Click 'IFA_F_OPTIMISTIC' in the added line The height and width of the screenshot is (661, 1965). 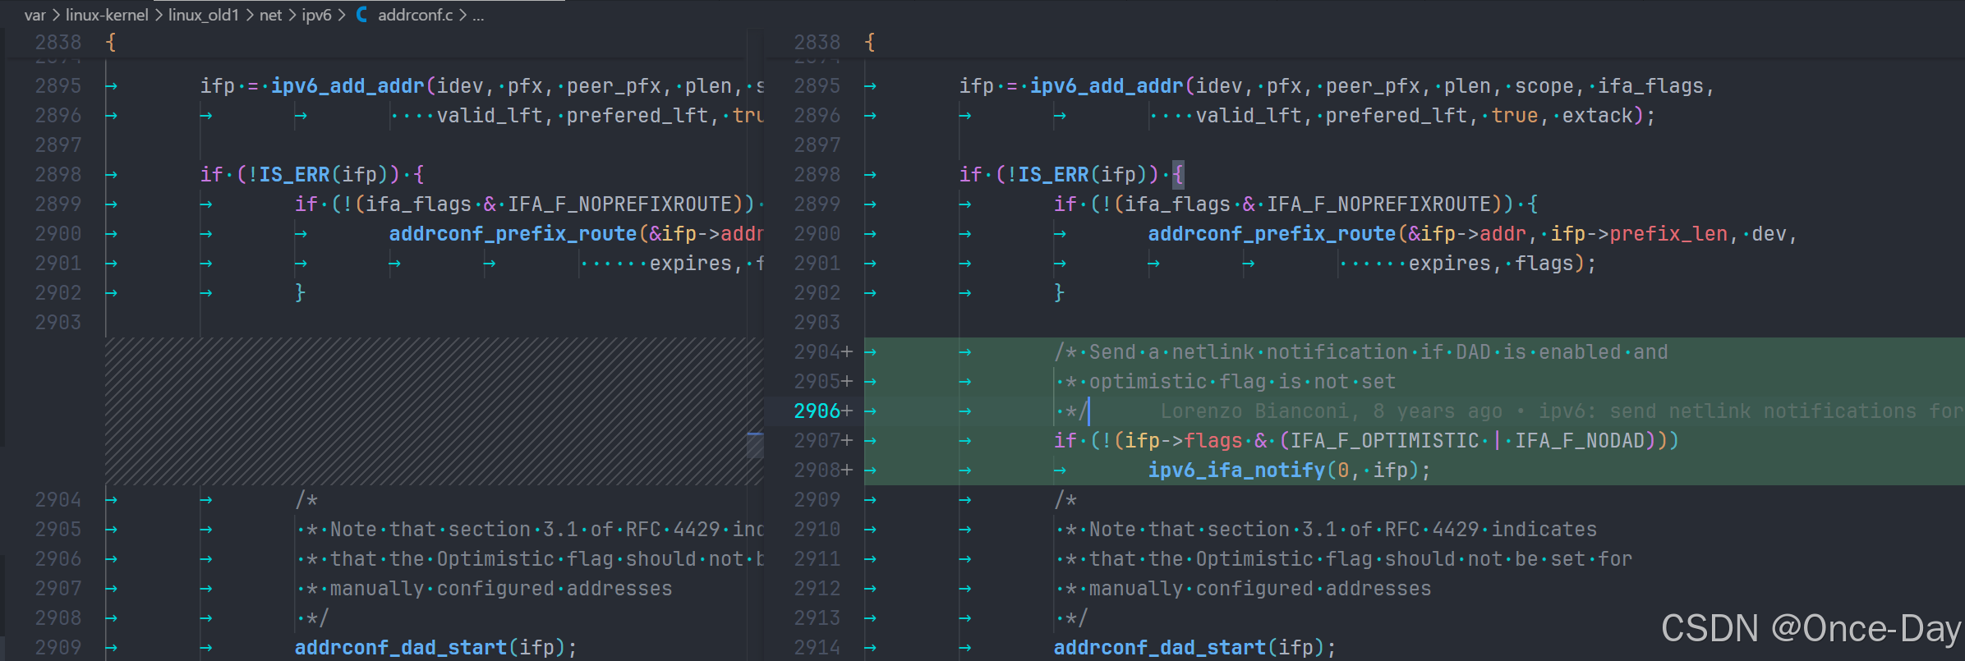pos(1384,441)
